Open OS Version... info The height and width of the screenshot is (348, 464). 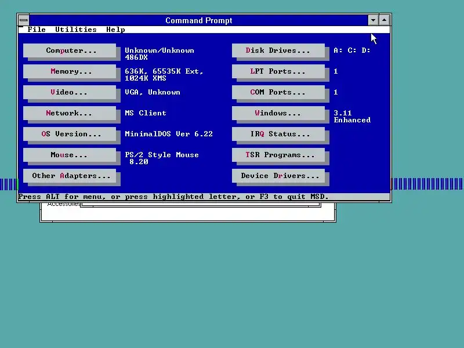70,134
